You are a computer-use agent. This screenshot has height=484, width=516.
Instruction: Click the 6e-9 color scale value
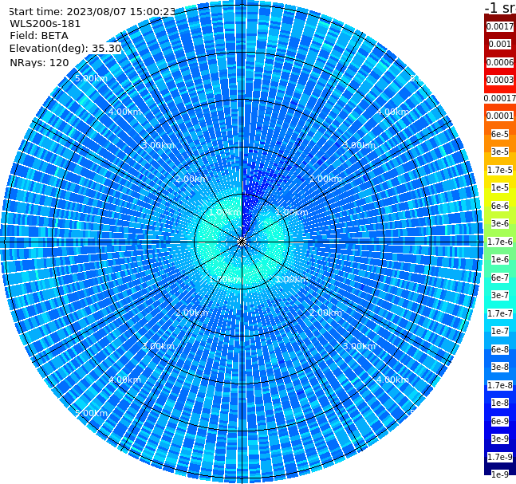point(500,421)
